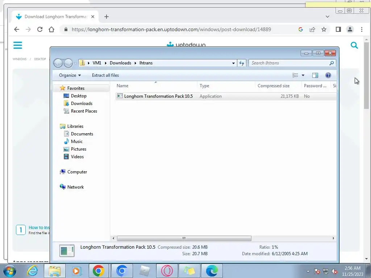The height and width of the screenshot is (278, 371).
Task: Open Opera browser from taskbar
Action: [x=167, y=271]
